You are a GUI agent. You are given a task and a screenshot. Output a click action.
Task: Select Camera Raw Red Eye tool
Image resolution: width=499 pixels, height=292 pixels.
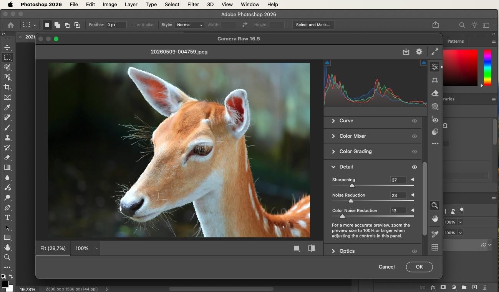coord(435,120)
